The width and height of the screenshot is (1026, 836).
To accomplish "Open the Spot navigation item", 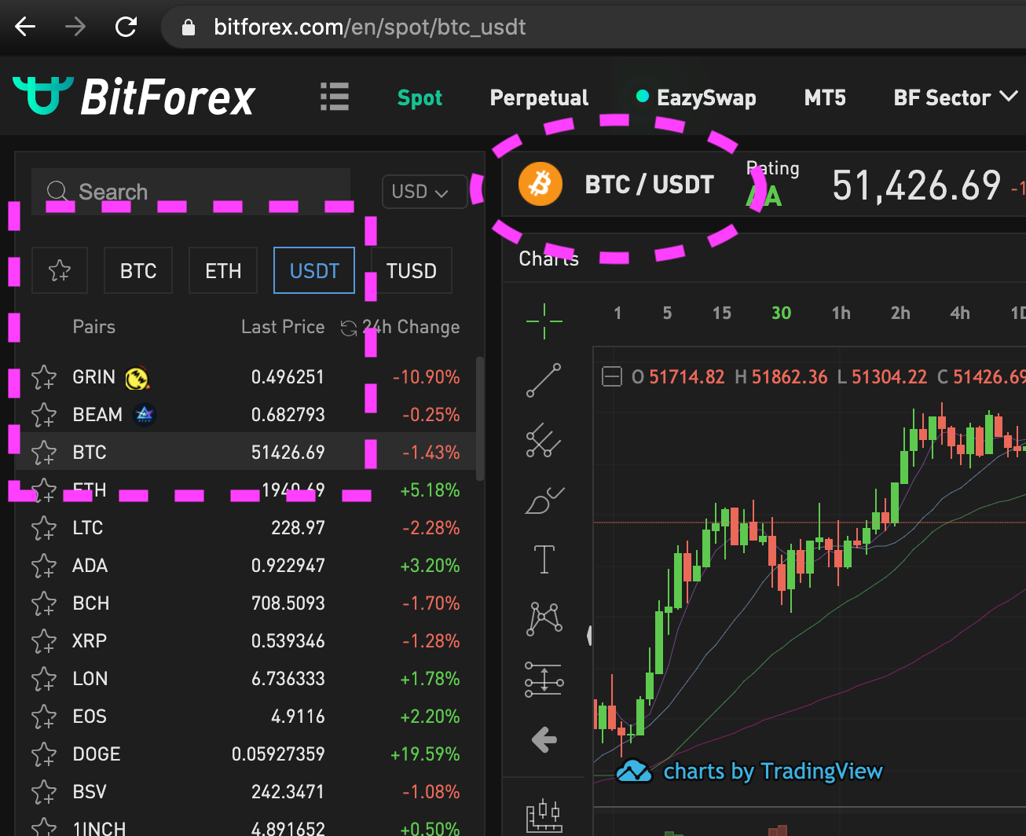I will pos(420,97).
